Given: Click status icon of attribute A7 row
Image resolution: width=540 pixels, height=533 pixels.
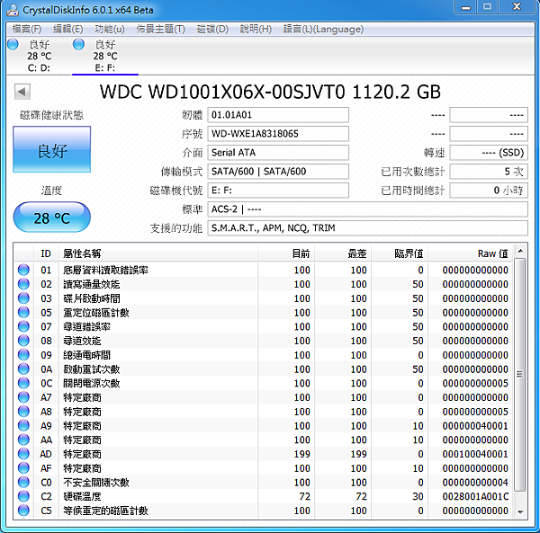Looking at the screenshot, I should coord(23,397).
